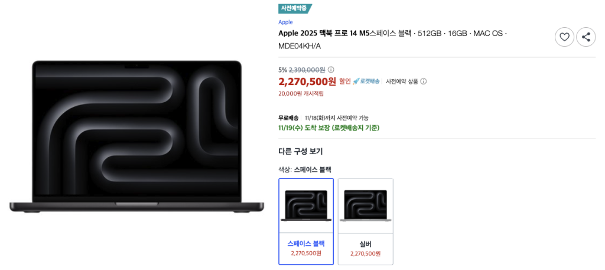Click the 사전예약 상품 label
This screenshot has width=605, height=270.
click(402, 82)
